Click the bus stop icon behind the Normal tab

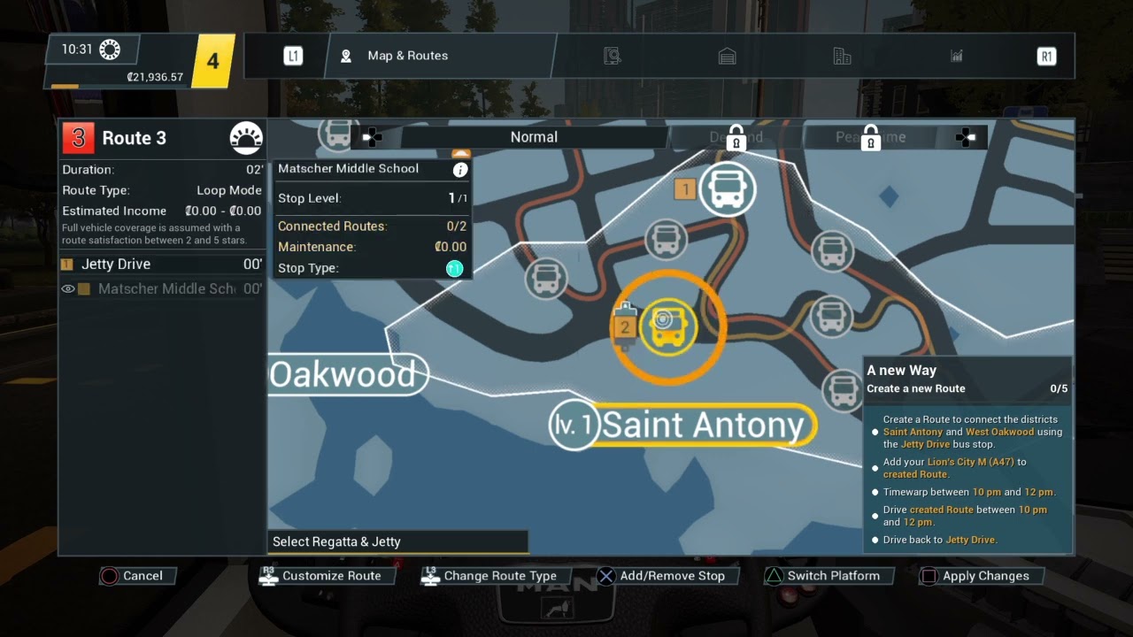337,134
